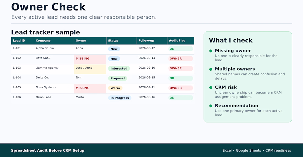This screenshot has height=157, width=303.
Task: Select follow-up date "2026-09-15"
Action: click(147, 78)
